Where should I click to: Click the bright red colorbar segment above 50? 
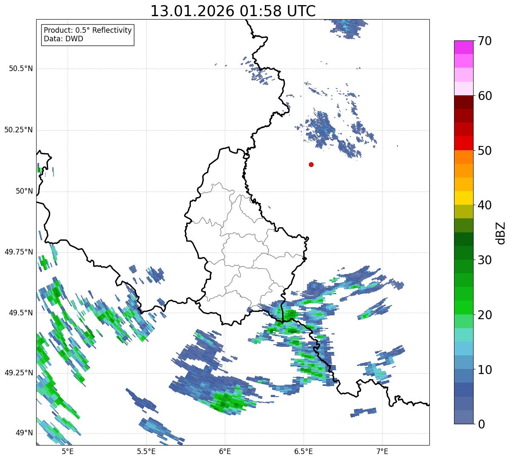click(x=463, y=143)
